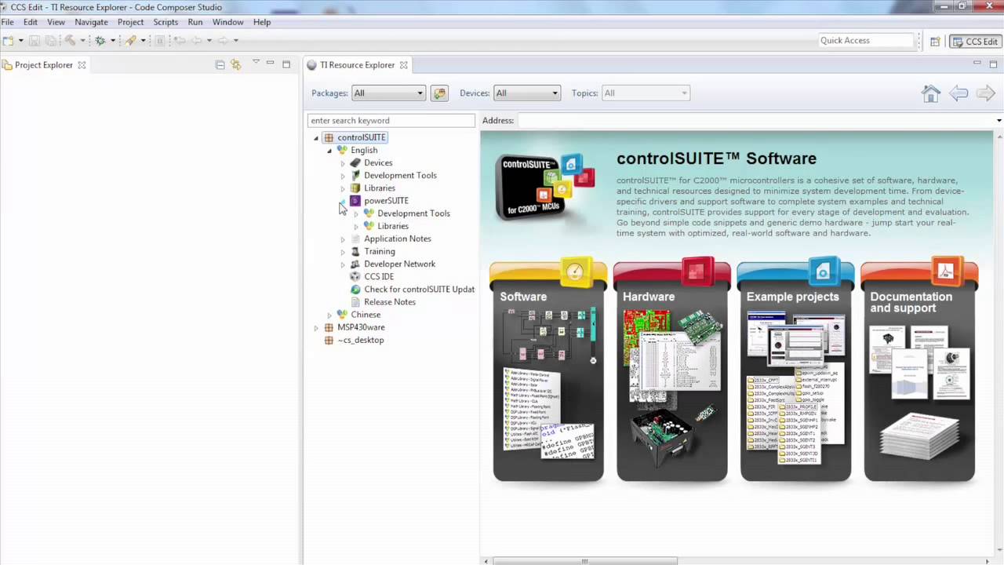This screenshot has width=1004, height=565.
Task: Expand the Application Notes node
Action: point(343,239)
